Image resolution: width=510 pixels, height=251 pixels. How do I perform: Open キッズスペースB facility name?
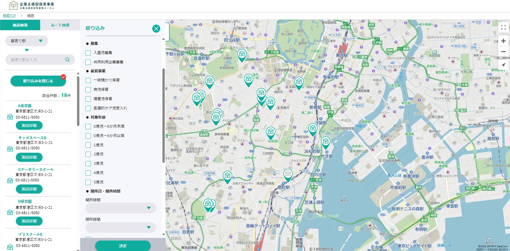coord(32,137)
